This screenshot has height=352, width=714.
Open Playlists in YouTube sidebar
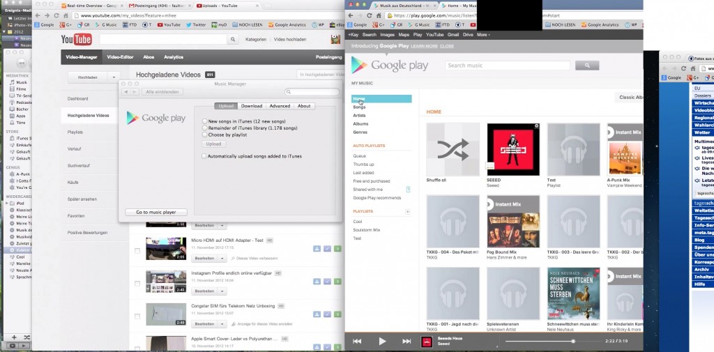click(x=77, y=132)
